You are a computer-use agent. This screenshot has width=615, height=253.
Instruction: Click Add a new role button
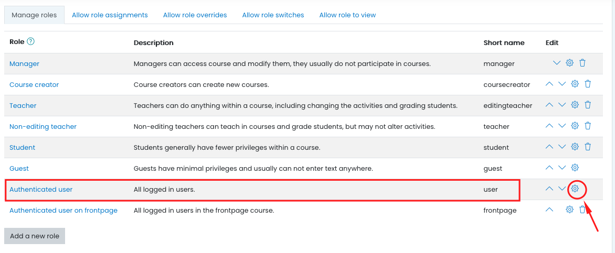coord(35,236)
